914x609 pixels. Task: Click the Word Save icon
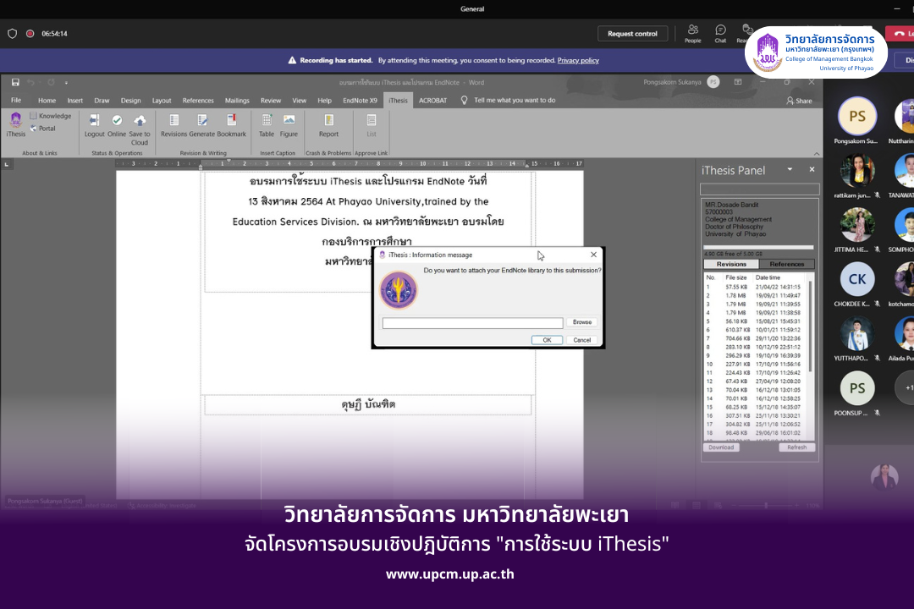tap(15, 82)
